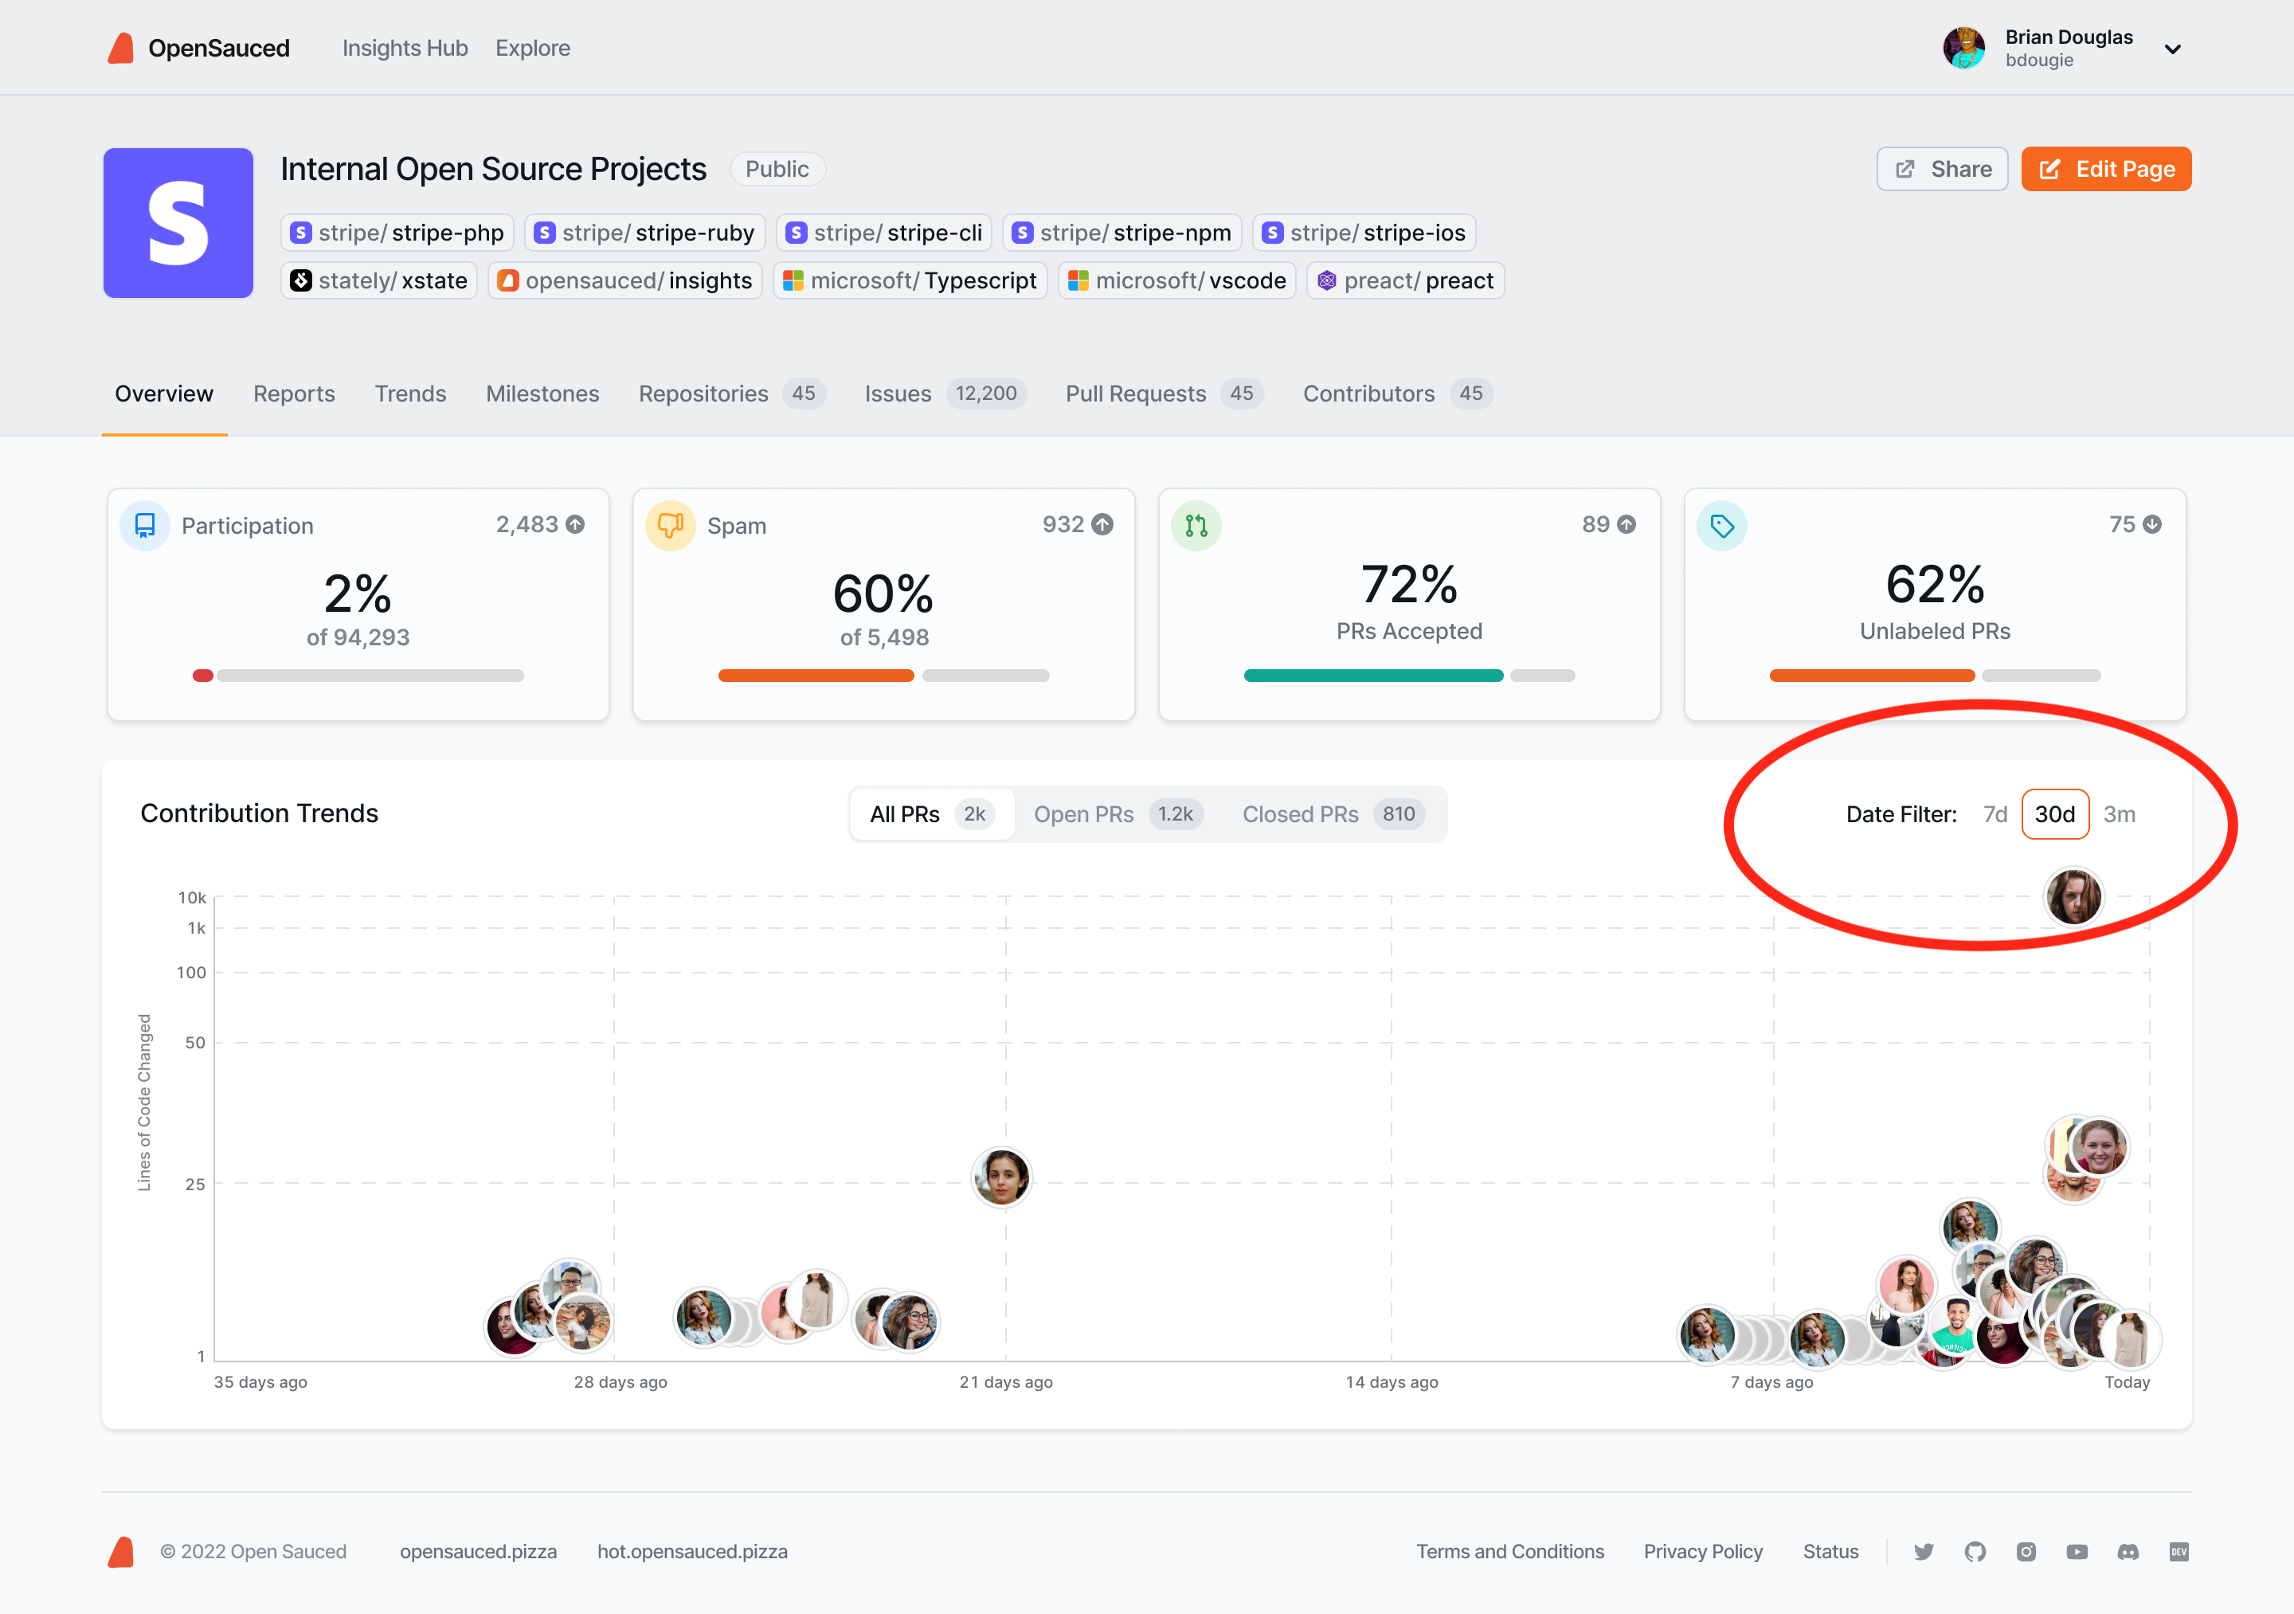The image size is (2294, 1614).
Task: Click the contributor avatar at 10k lines
Action: [x=2074, y=896]
